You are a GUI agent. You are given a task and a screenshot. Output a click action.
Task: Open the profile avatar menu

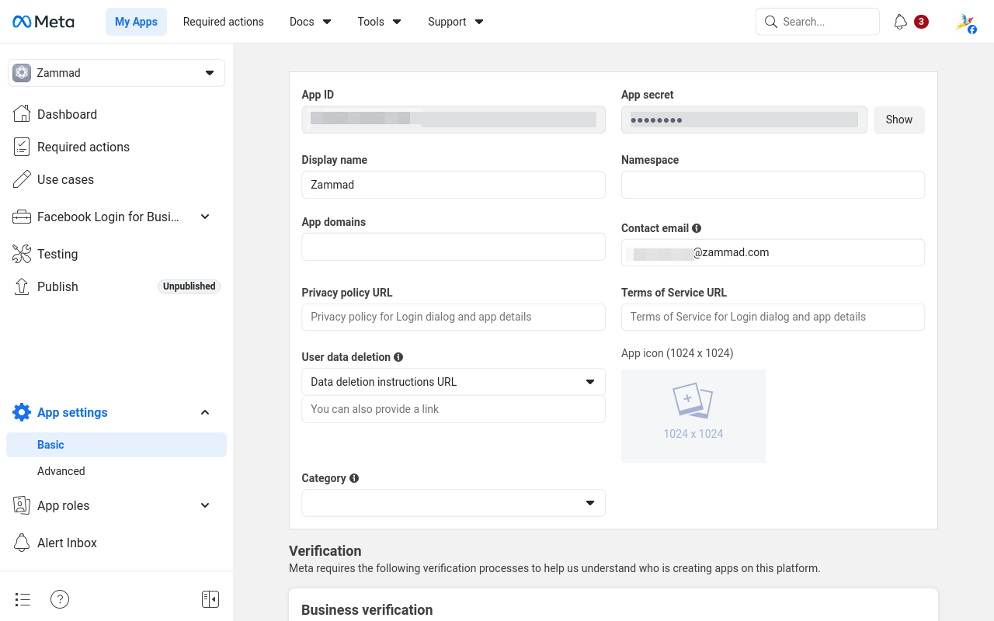click(965, 23)
